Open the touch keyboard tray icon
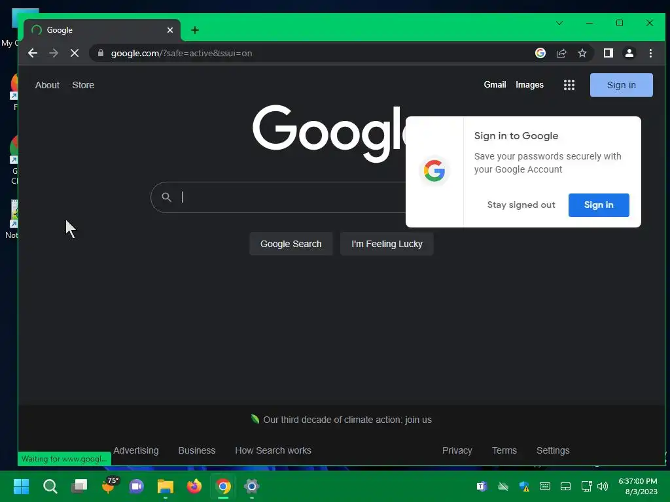Image resolution: width=670 pixels, height=502 pixels. pyautogui.click(x=545, y=486)
